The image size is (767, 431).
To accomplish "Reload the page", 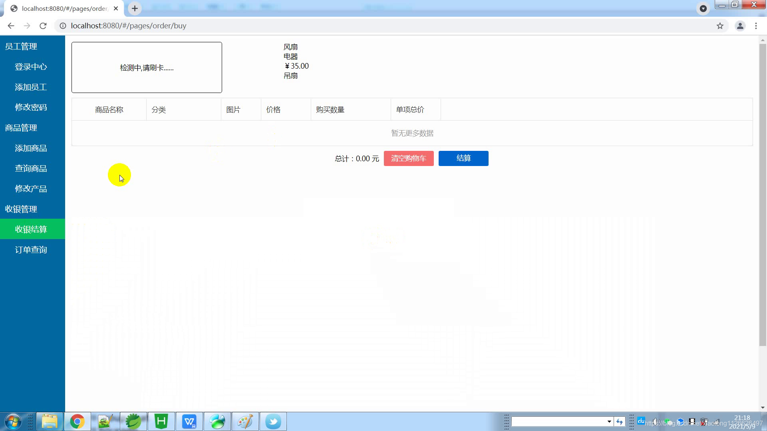I will tap(43, 26).
